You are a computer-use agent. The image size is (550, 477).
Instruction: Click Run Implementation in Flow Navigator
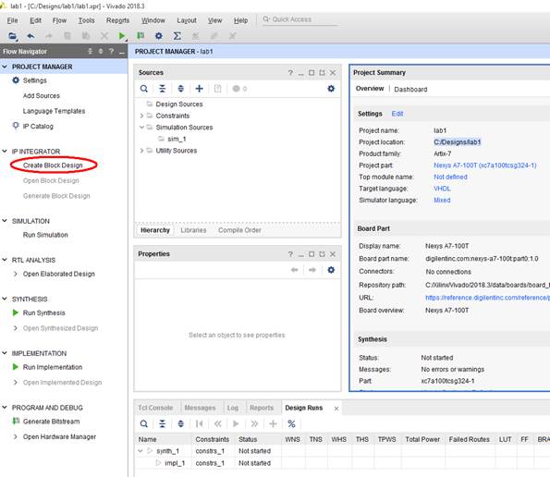[x=53, y=367]
